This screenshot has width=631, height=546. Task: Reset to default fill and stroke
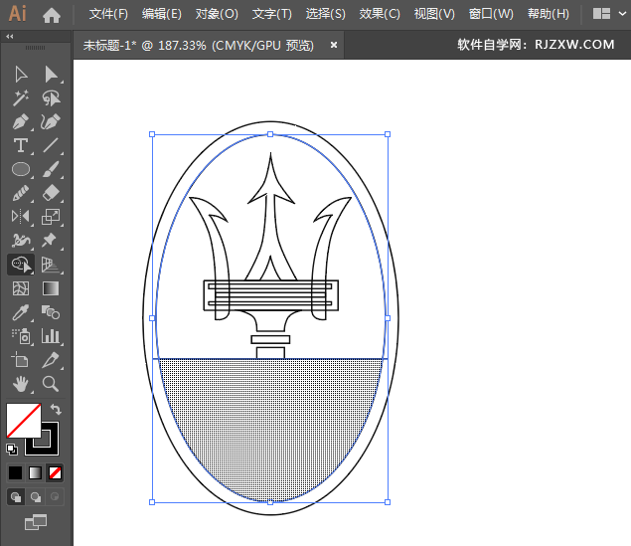[12, 449]
